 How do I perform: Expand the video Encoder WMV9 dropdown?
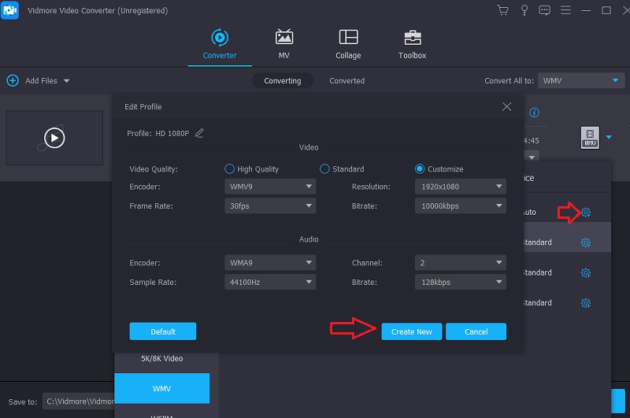(x=270, y=187)
